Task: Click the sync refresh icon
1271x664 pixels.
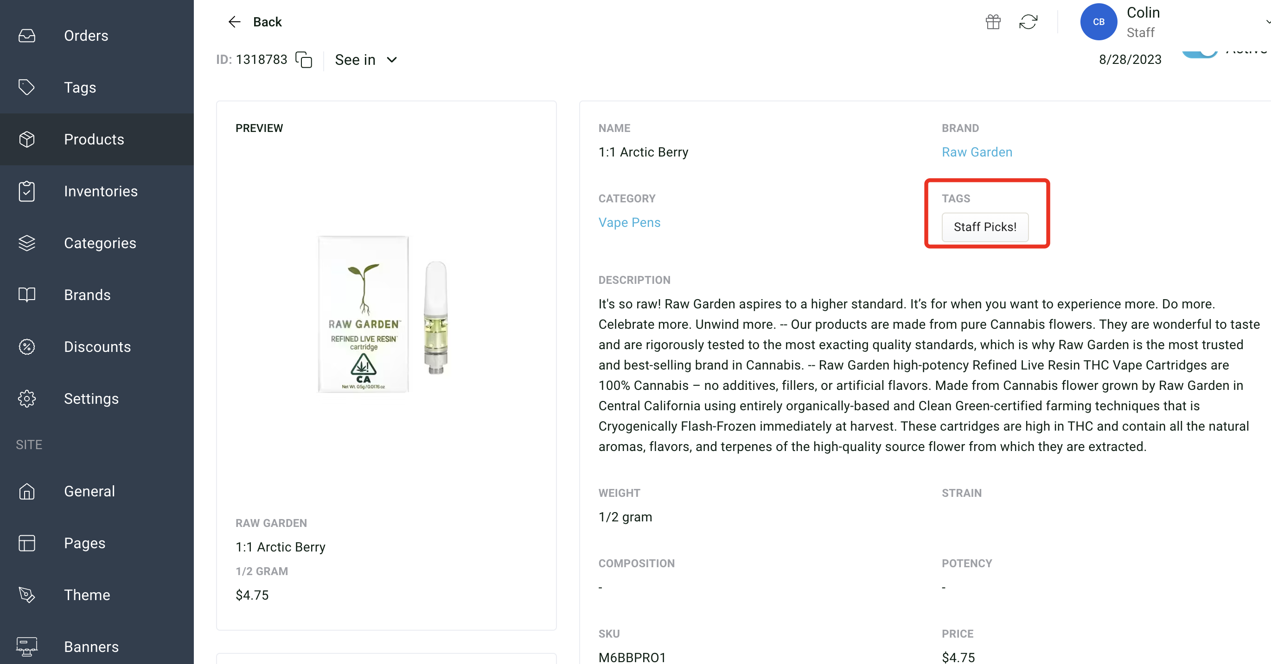Action: coord(1029,22)
